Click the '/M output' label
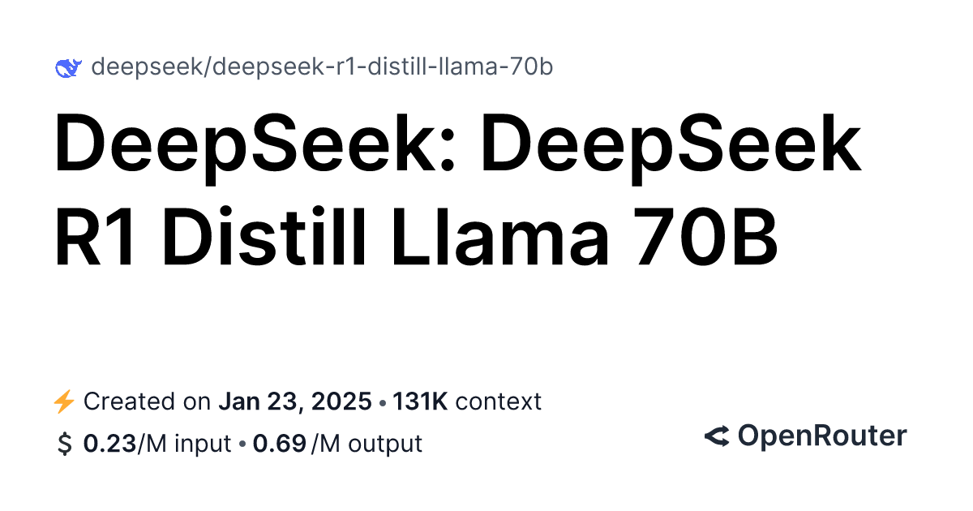This screenshot has height=511, width=973. click(x=366, y=444)
